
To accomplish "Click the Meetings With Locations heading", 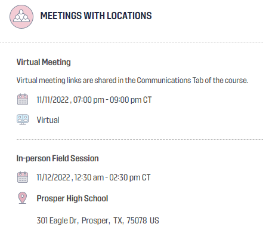I will tap(96, 16).
